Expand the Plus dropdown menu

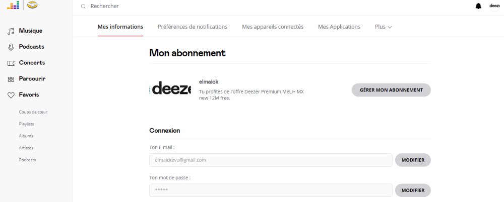384,27
